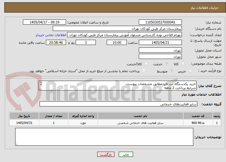Click the unit cell مورد
Screen dimensions: 226x162
(83, 123)
